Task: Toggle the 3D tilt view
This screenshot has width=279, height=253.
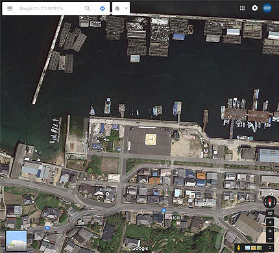Action: click(270, 213)
